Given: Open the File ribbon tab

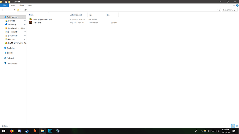Looking at the screenshot, I should pyautogui.click(x=4, y=5).
